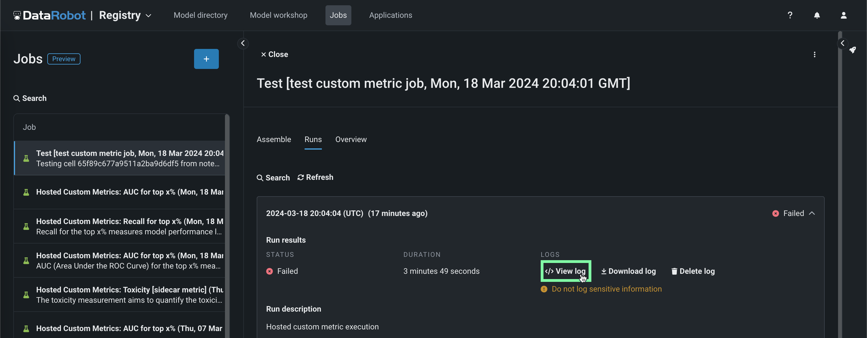Expand the right side panel chevron
Screen dimensions: 867x338
[x=842, y=43]
